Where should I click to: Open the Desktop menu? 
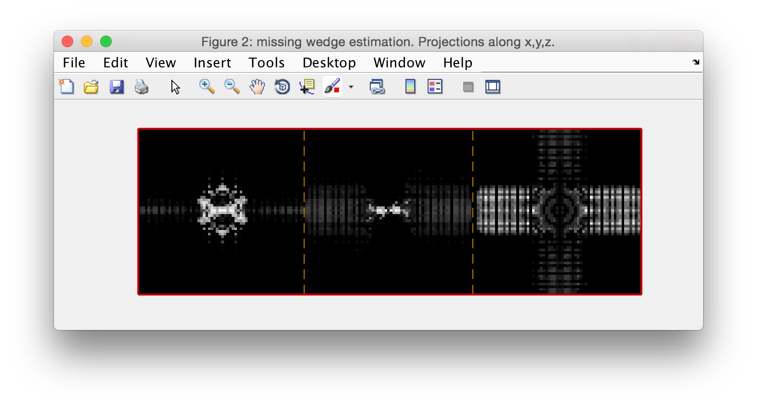coord(329,63)
